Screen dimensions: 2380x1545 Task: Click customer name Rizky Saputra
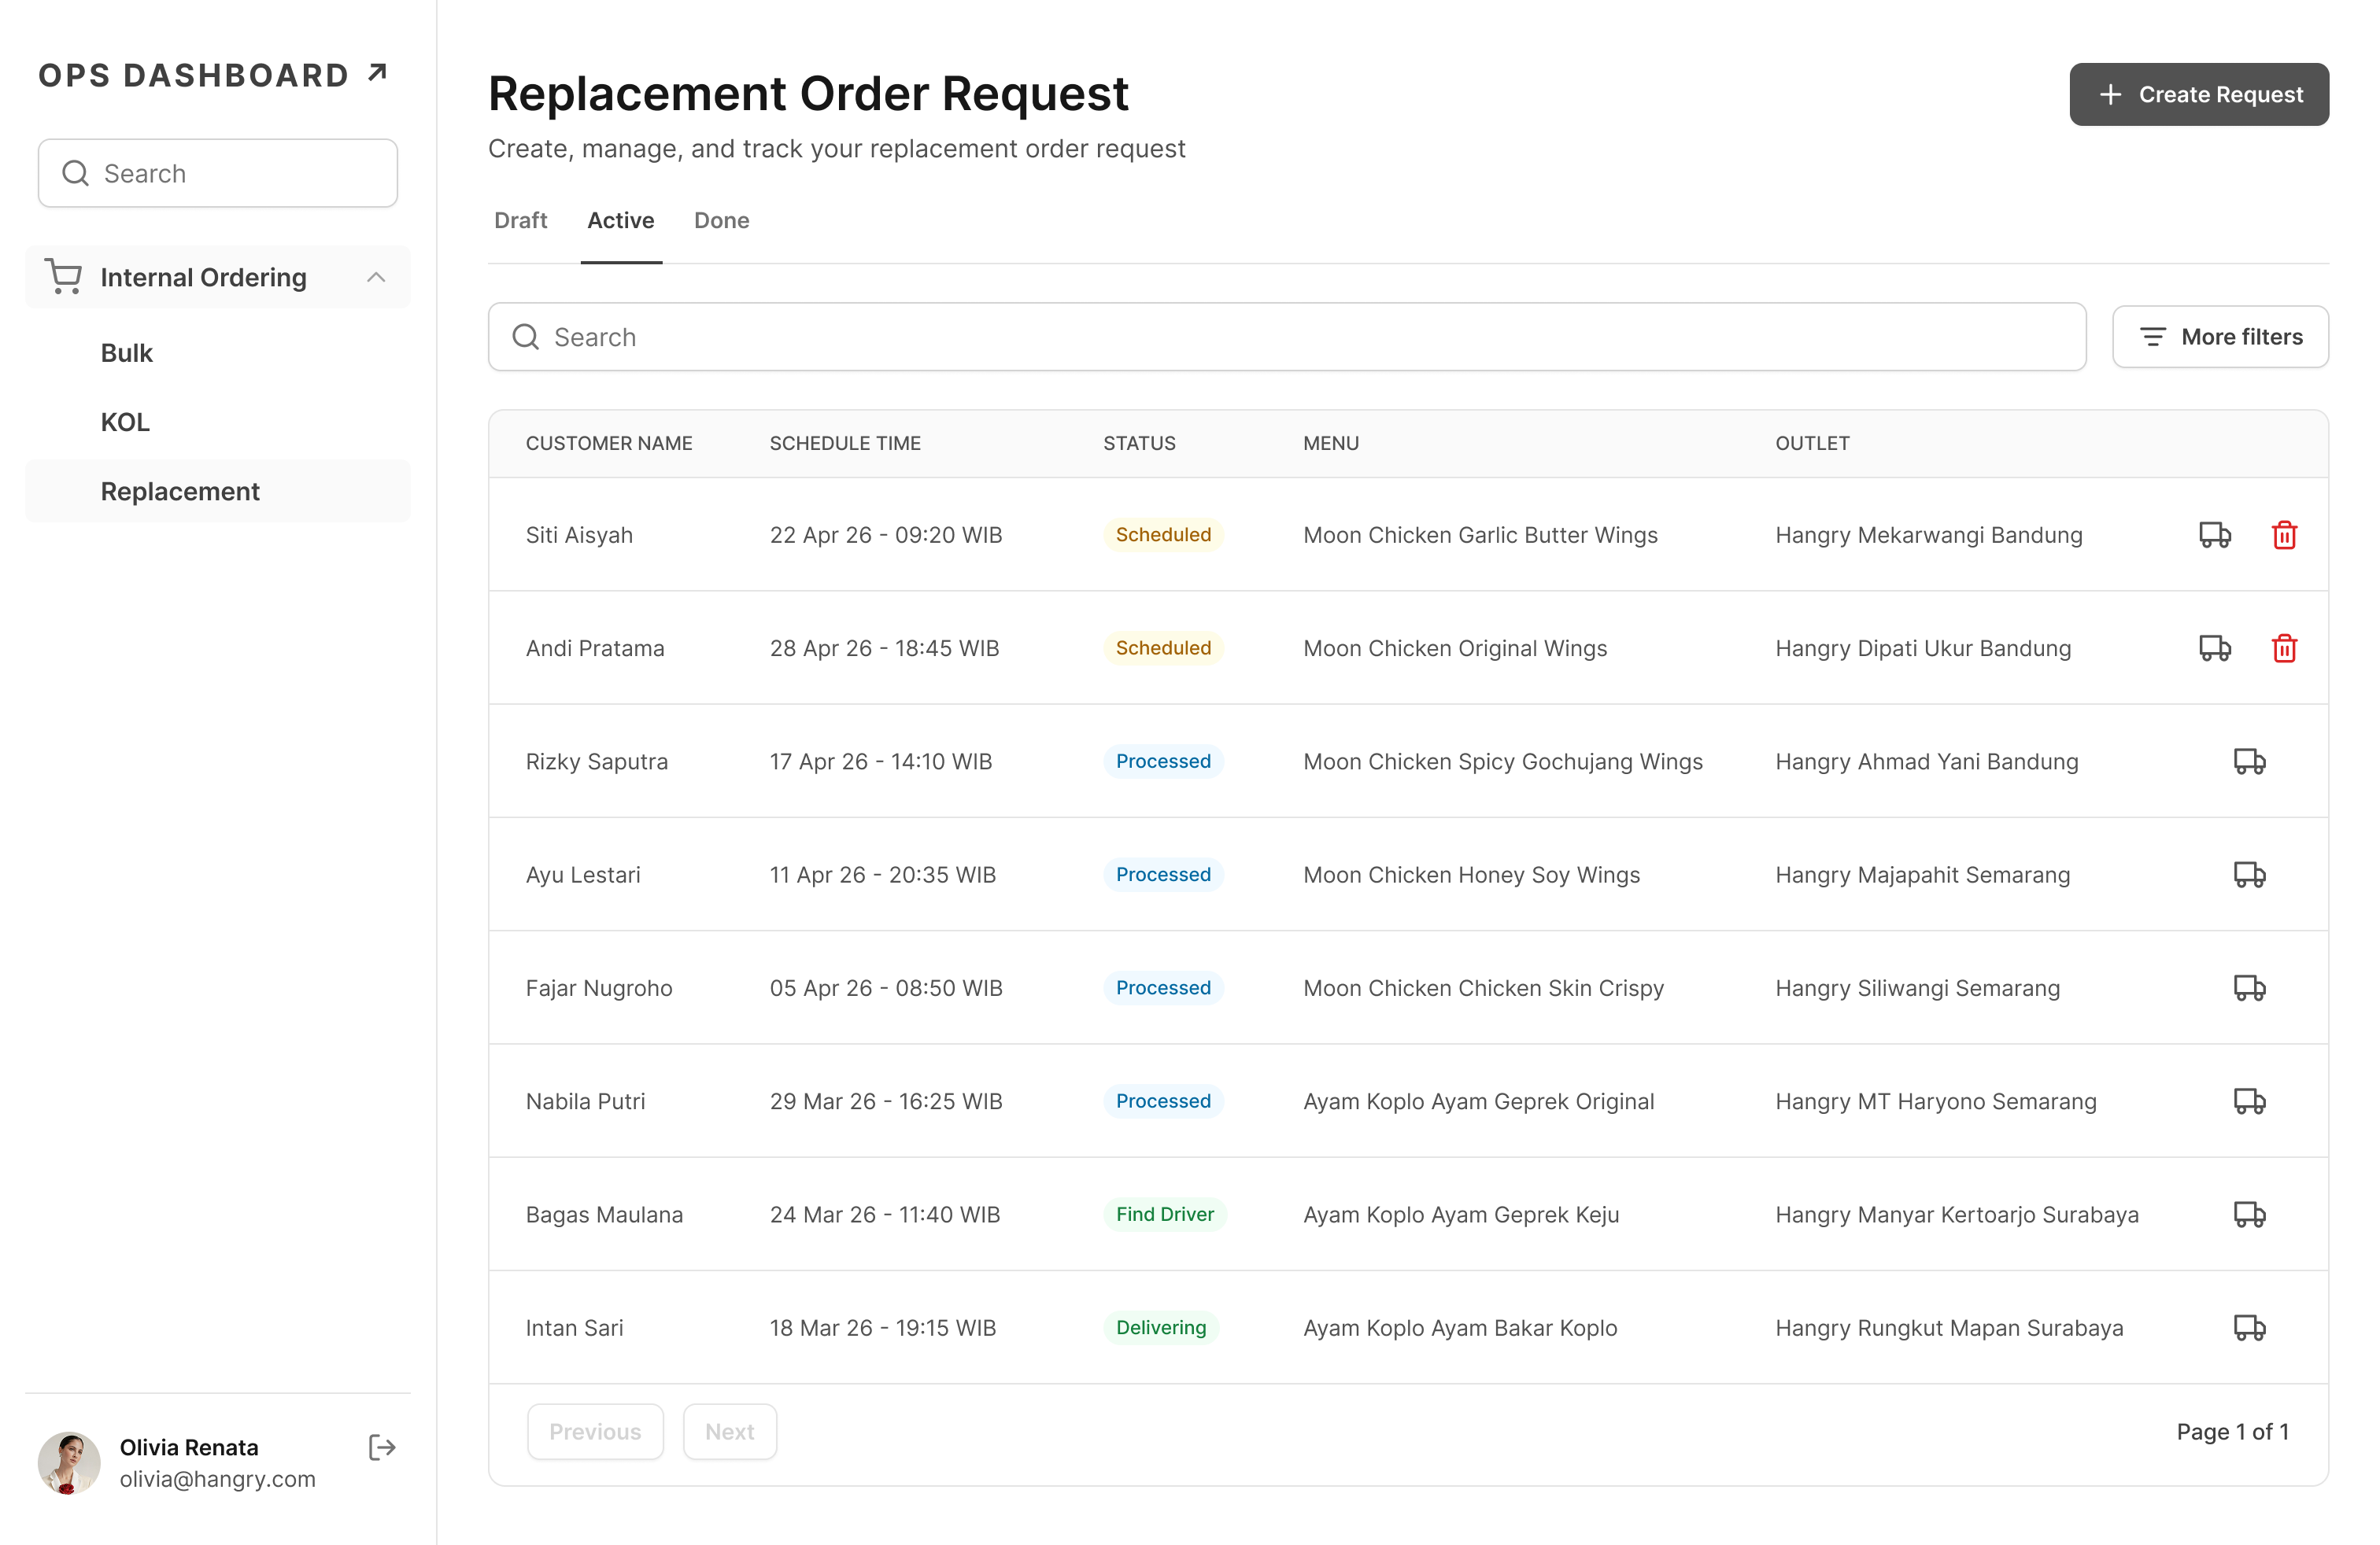[597, 761]
